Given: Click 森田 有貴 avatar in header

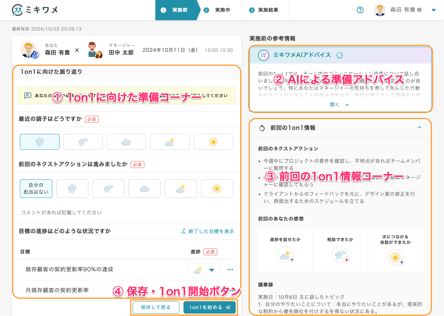Looking at the screenshot, I should (380, 10).
